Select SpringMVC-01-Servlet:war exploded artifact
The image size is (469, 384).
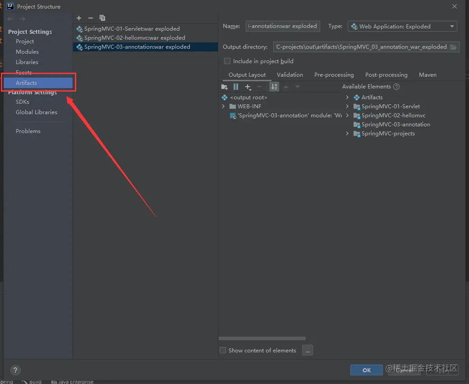point(145,29)
